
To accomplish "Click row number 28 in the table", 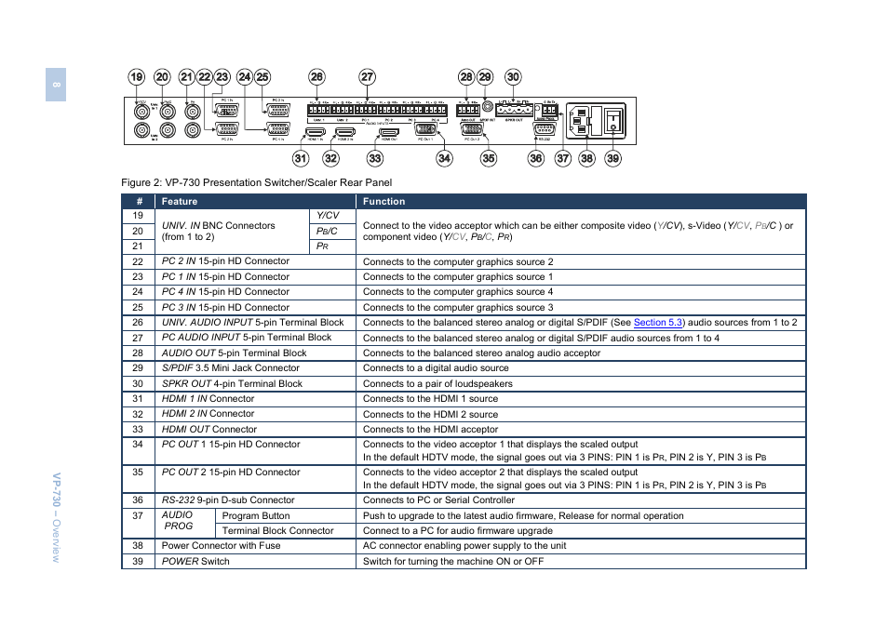I will (x=138, y=353).
